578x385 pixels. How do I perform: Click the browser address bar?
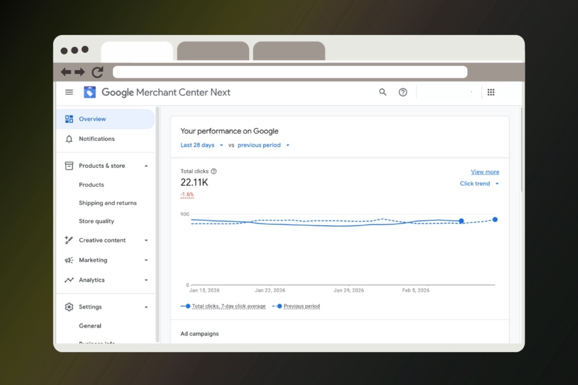click(290, 72)
